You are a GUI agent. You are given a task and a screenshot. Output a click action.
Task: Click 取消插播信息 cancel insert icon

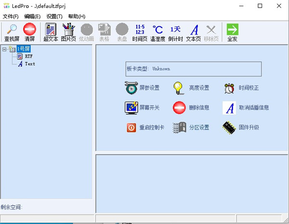pos(229,108)
